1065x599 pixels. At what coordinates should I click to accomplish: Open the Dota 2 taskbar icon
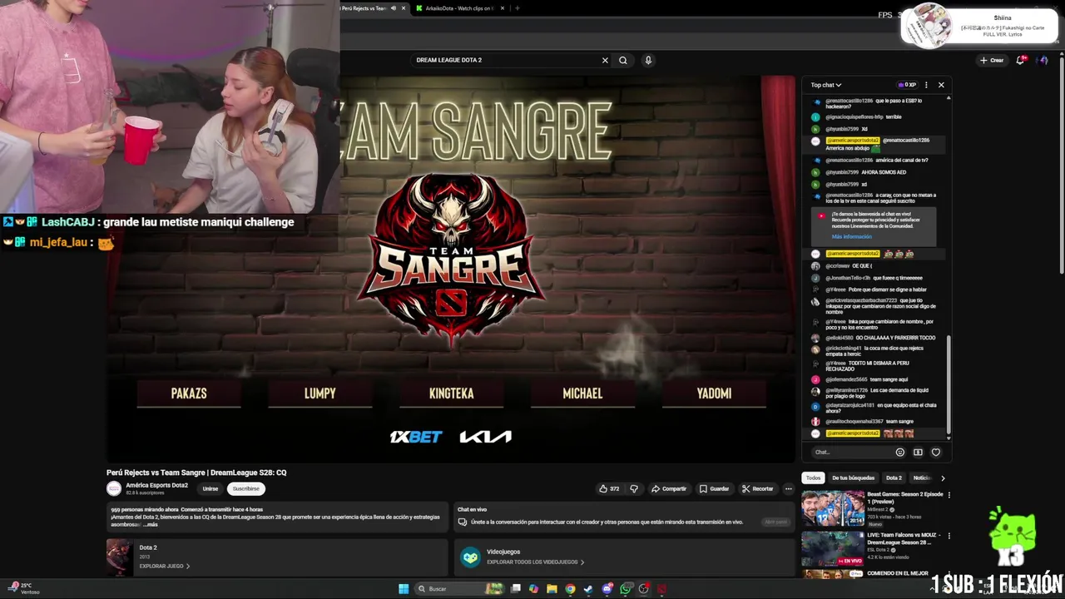tap(662, 589)
